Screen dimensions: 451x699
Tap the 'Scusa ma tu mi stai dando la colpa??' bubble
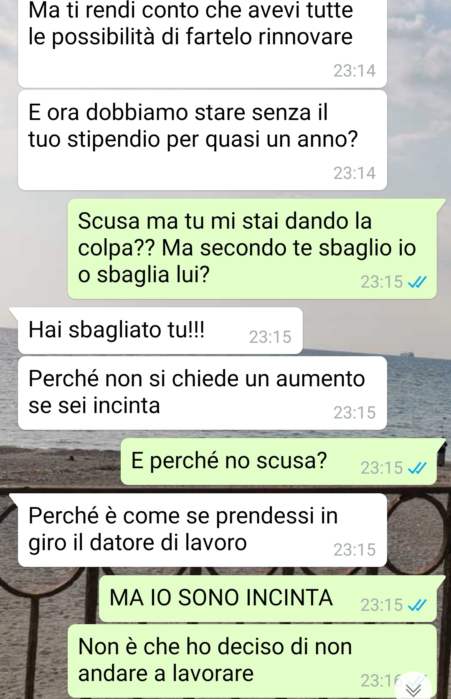pyautogui.click(x=252, y=249)
